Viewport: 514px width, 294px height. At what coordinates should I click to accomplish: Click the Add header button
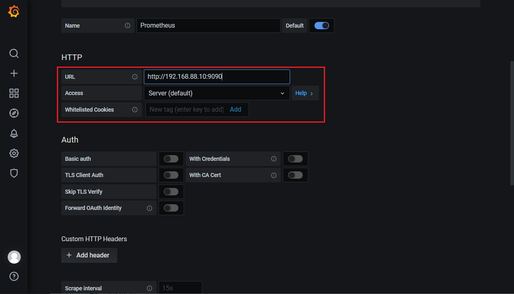click(x=89, y=255)
